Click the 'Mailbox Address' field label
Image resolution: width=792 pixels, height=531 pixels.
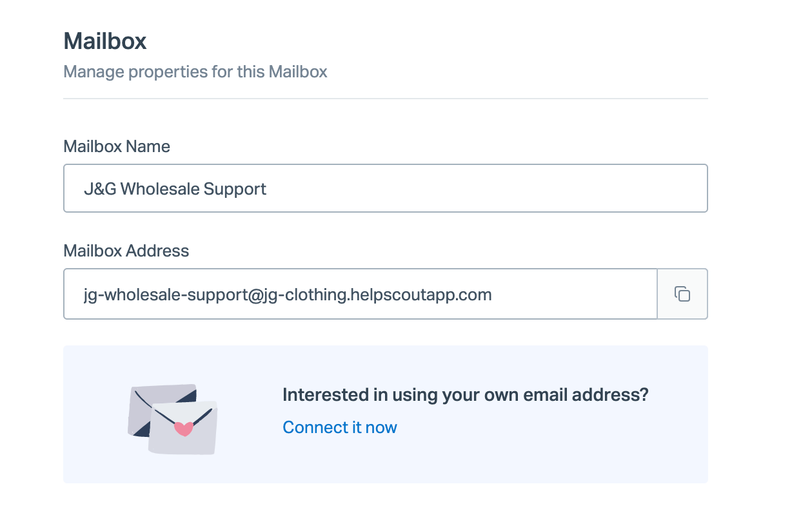[x=126, y=251]
